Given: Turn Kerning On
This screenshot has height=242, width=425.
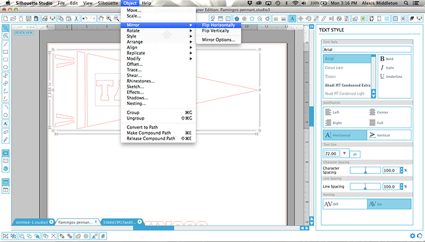Looking at the screenshot, I should click(389, 204).
